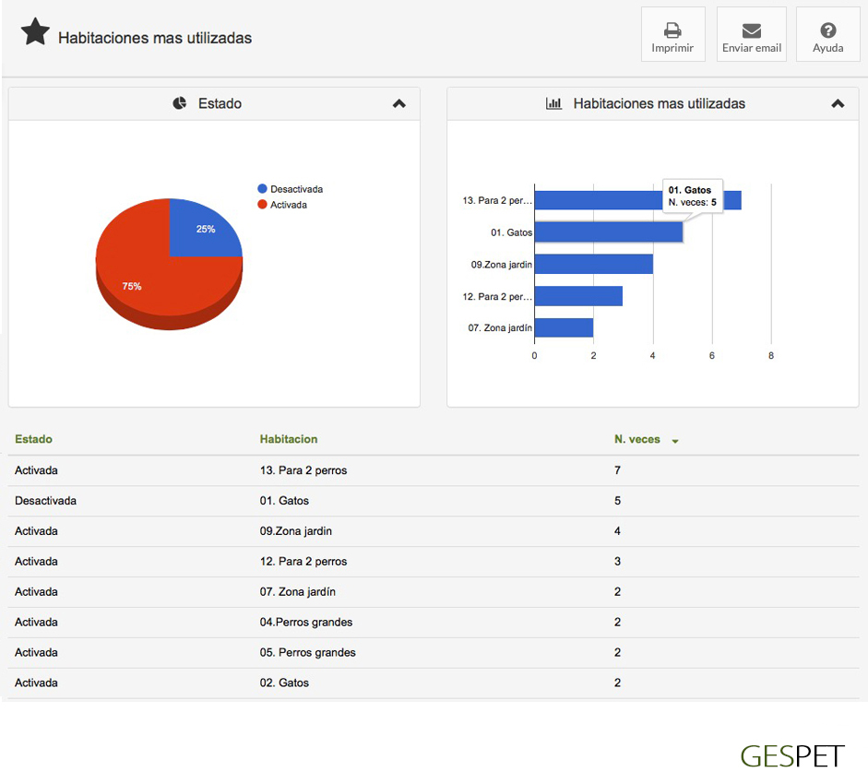Sort table by Habitacion column header

(289, 439)
